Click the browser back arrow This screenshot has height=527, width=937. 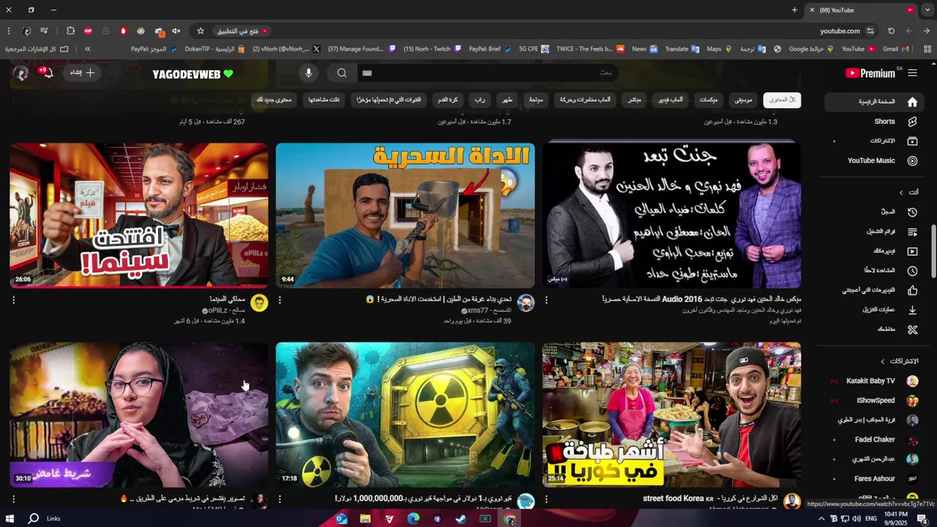(926, 31)
